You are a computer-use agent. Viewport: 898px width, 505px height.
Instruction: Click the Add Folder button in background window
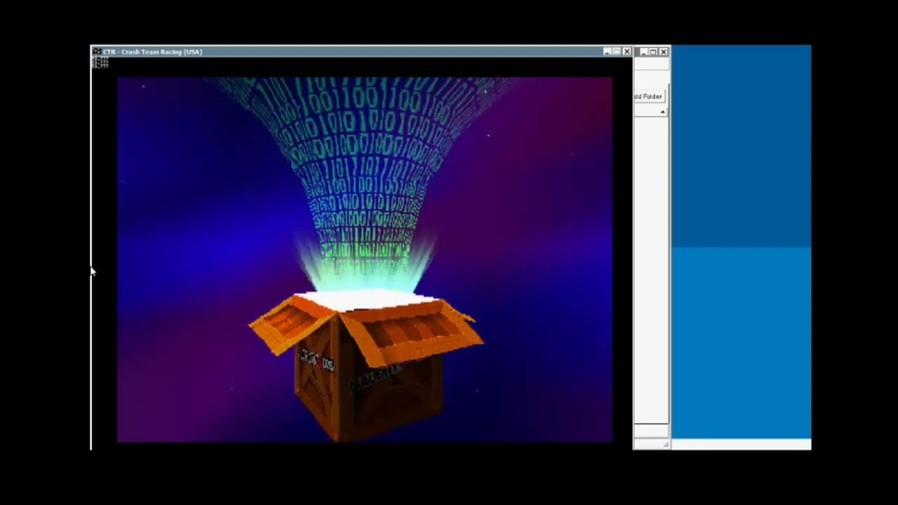tap(649, 96)
